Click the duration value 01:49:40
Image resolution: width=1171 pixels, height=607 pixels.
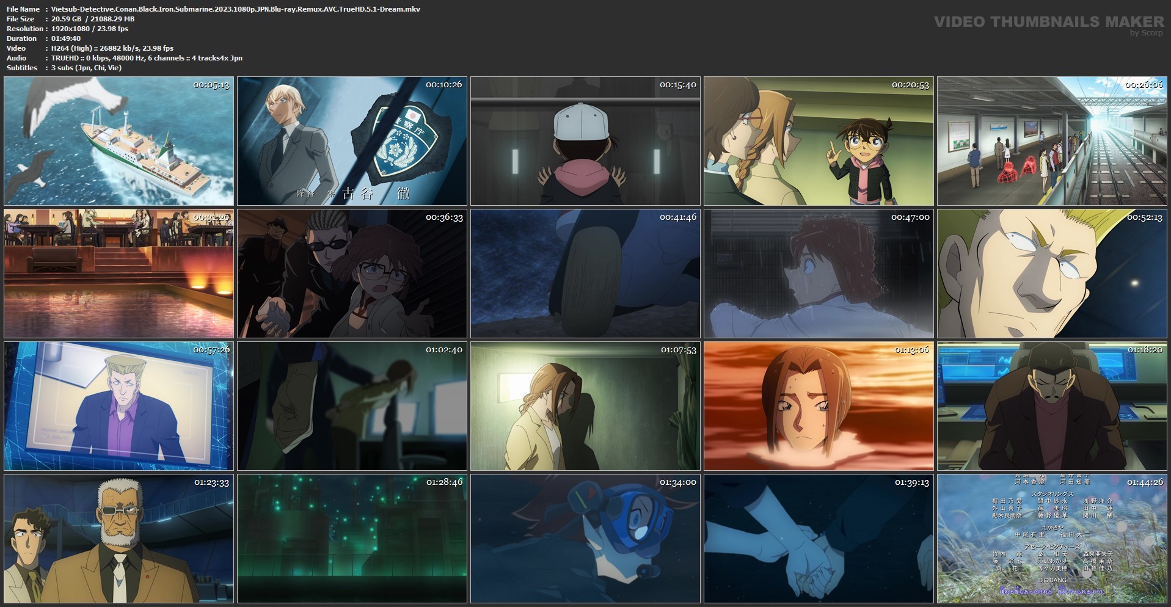(x=66, y=38)
